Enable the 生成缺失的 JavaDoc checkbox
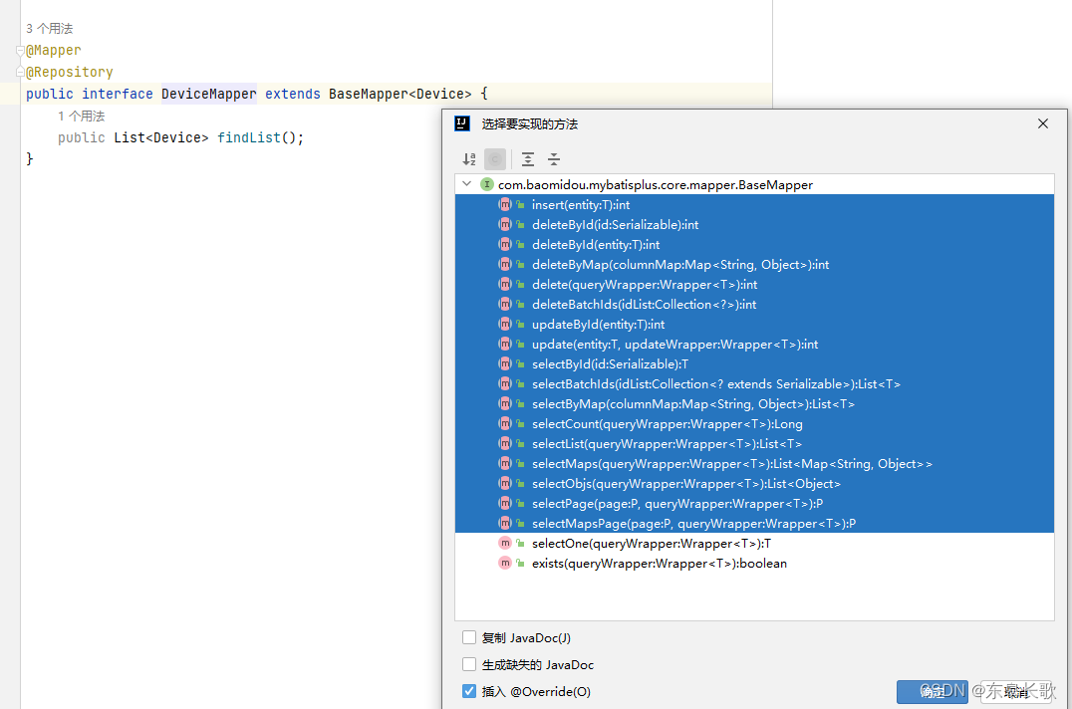Screen dimensions: 1072x709 pos(469,664)
